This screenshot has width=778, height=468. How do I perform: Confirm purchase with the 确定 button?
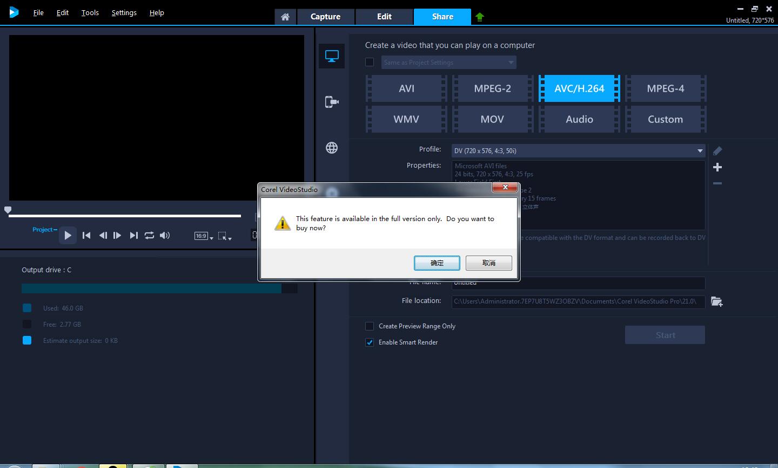click(x=437, y=263)
